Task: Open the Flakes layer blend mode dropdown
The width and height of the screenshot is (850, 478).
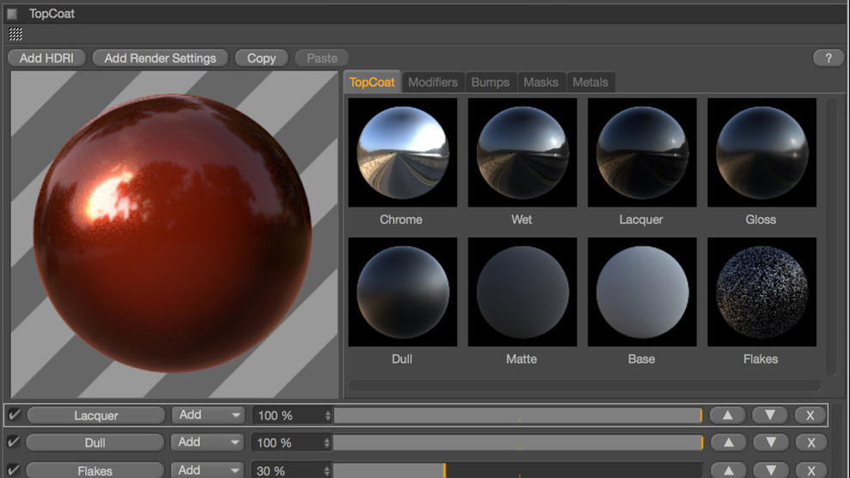Action: [206, 470]
